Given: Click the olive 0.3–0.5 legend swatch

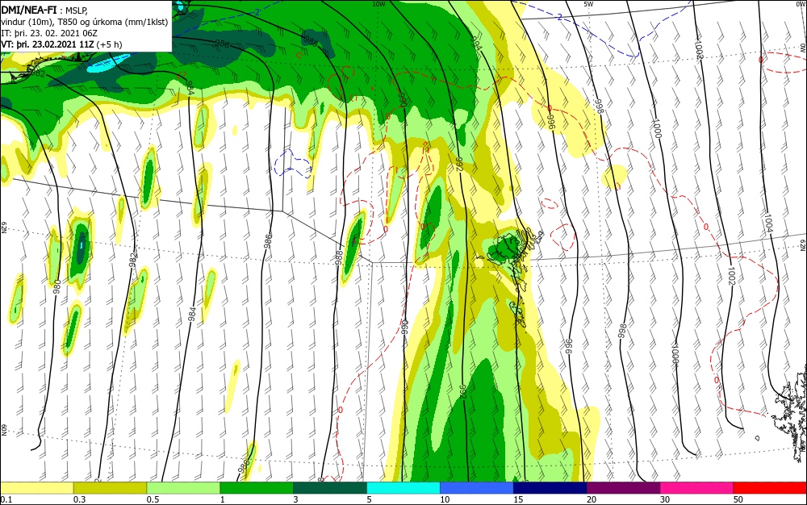Looking at the screenshot, I should (x=110, y=488).
